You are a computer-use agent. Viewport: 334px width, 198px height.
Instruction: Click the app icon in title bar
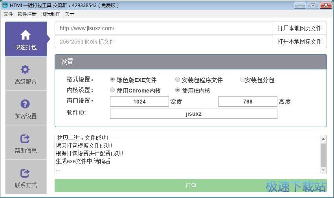pyautogui.click(x=5, y=5)
